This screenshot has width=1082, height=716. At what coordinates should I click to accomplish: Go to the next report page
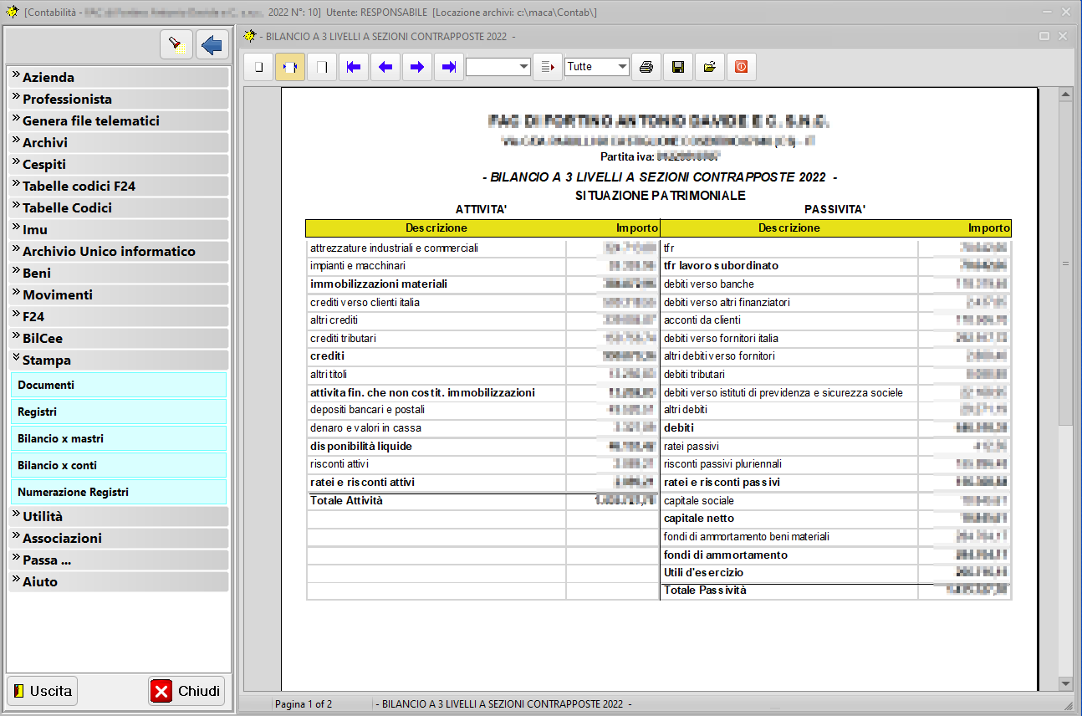click(x=417, y=67)
